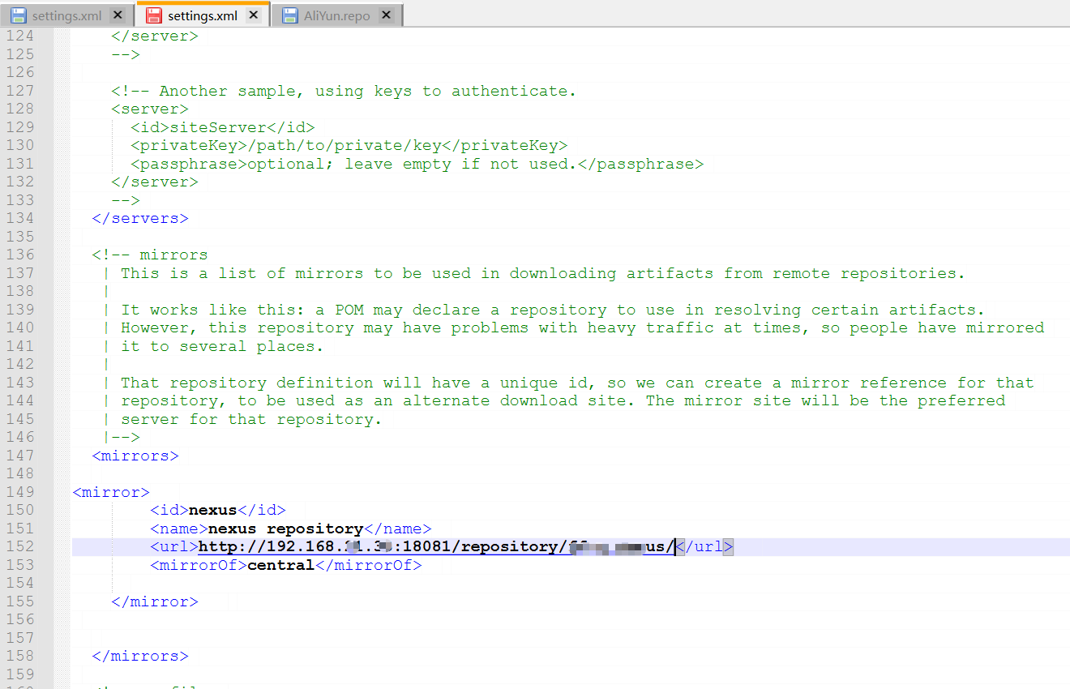Place cursor in the 'central' mirrorOf value
Viewport: 1070px width, 689px height.
click(280, 565)
